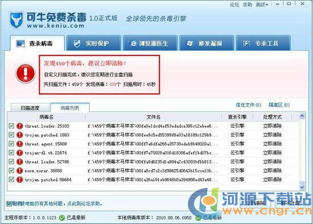
Task: Visit www.keniu.com link
Action: click(56, 25)
